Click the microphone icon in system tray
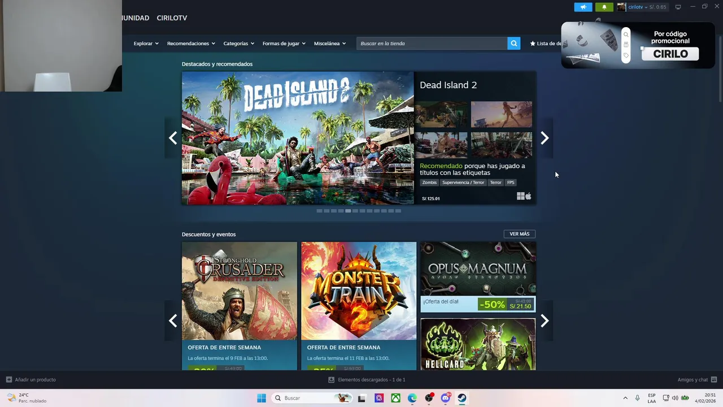Image resolution: width=723 pixels, height=407 pixels. (x=638, y=398)
